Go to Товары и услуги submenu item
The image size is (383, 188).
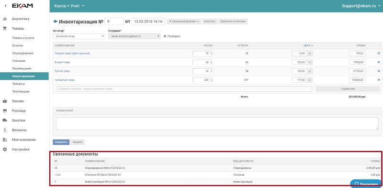23,38
